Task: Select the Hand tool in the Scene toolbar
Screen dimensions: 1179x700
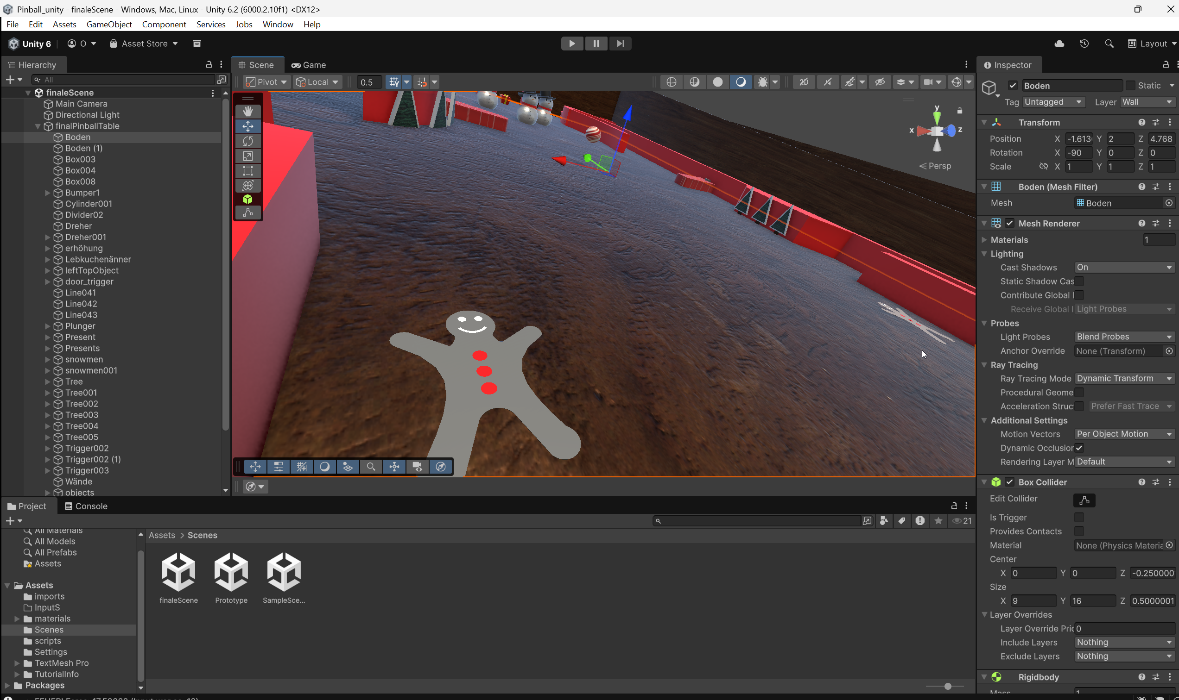Action: [248, 111]
